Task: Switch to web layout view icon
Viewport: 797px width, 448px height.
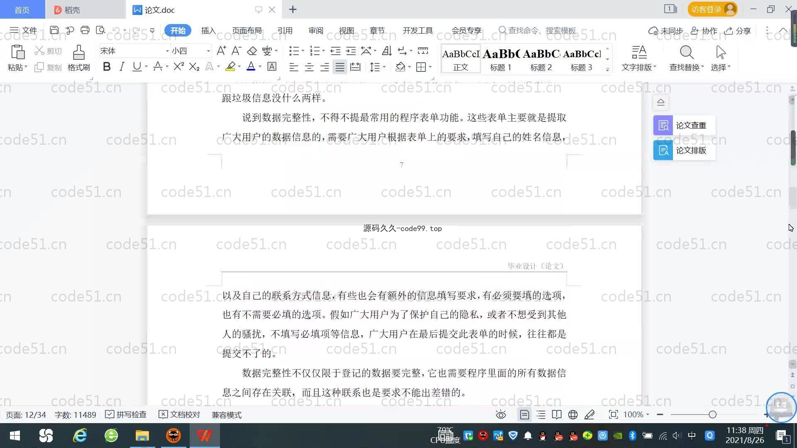Action: click(573, 415)
